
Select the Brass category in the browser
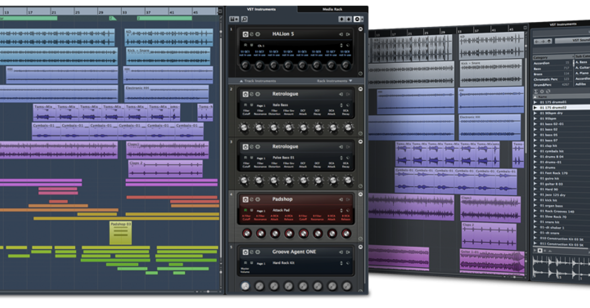click(x=538, y=74)
